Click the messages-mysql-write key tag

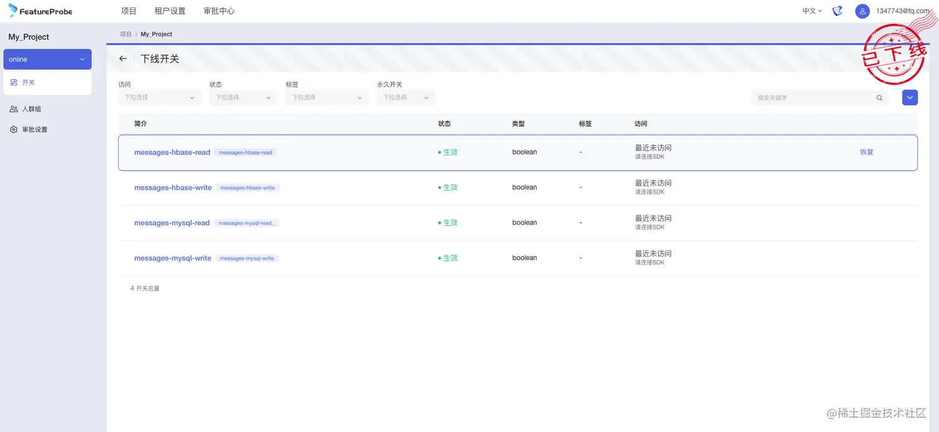[247, 258]
